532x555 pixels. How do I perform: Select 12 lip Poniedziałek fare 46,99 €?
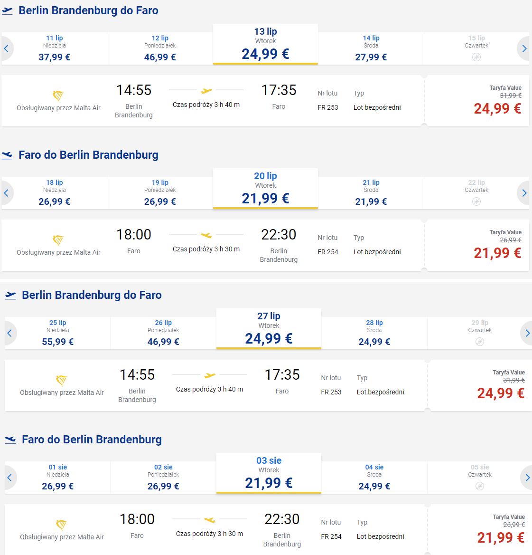[160, 48]
